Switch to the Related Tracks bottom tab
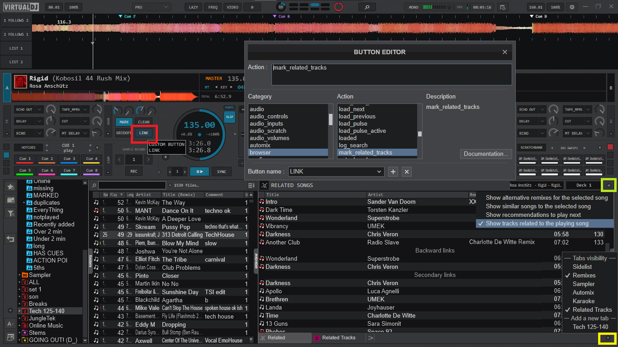The image size is (618, 347). pyautogui.click(x=338, y=338)
